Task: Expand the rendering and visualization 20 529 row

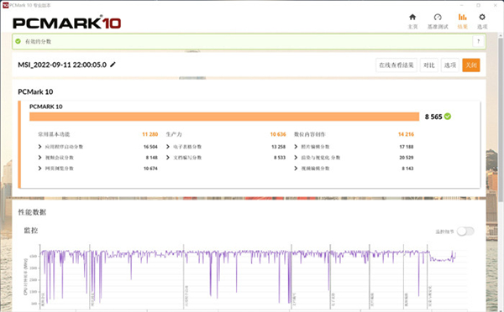Action: click(x=354, y=158)
